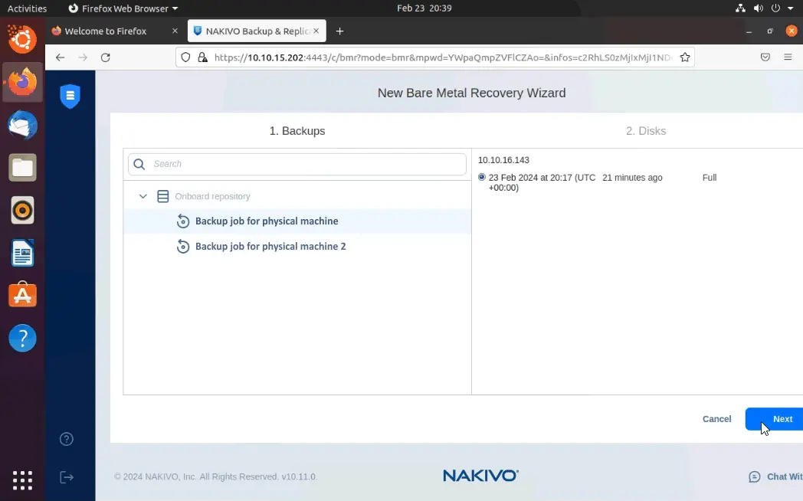Go back using browser back arrow
Screen dimensions: 803x501
pyautogui.click(x=60, y=57)
